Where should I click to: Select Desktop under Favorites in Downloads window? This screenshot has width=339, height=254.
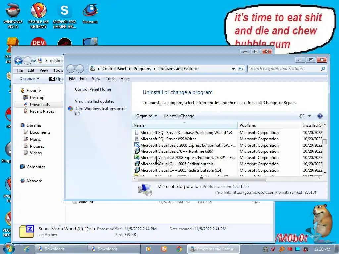click(37, 98)
